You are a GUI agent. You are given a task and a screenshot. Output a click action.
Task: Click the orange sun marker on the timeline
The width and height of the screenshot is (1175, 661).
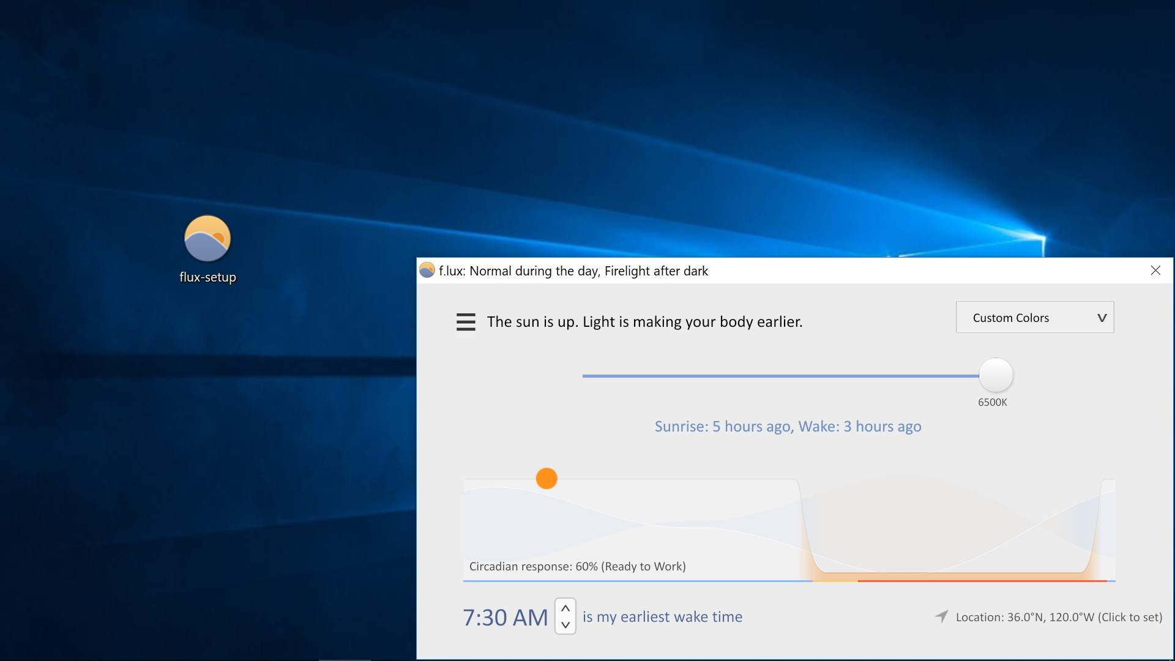[546, 478]
